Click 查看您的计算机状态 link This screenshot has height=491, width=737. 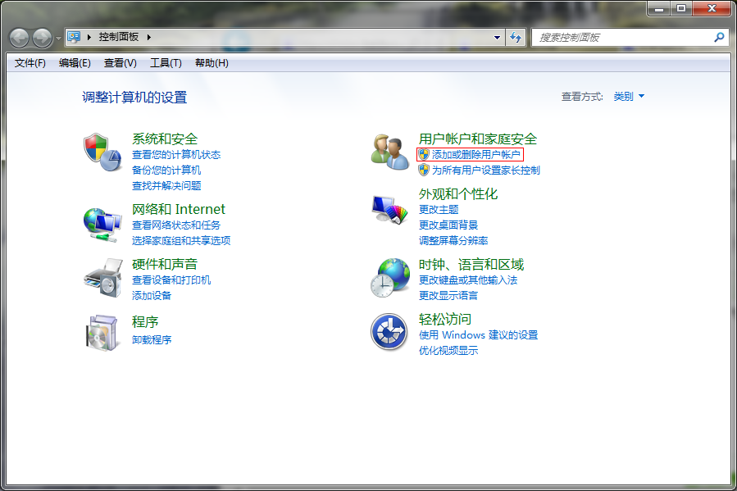click(176, 155)
